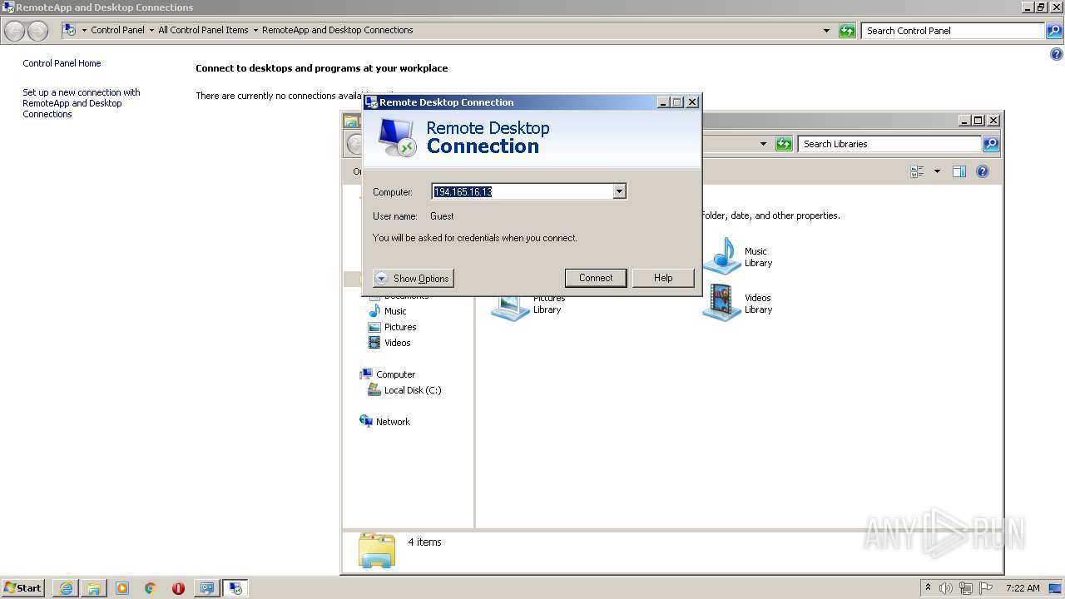
Task: Click Set up a new connection link
Action: point(82,103)
